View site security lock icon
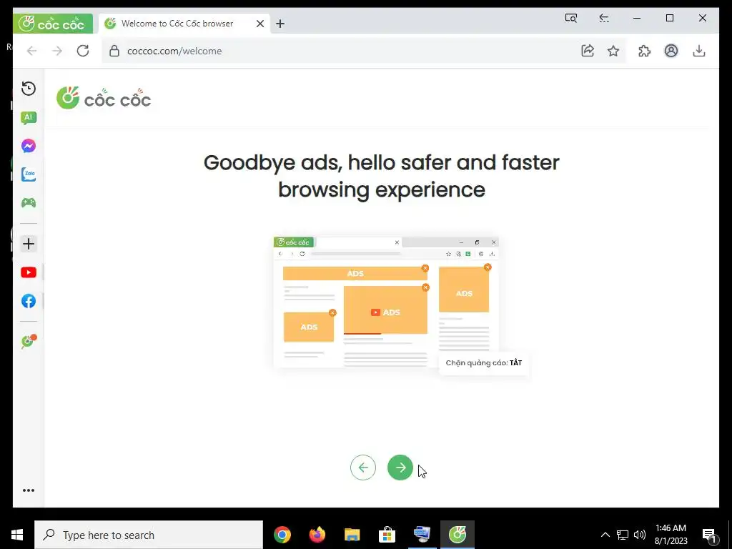732x549 pixels. tap(114, 51)
